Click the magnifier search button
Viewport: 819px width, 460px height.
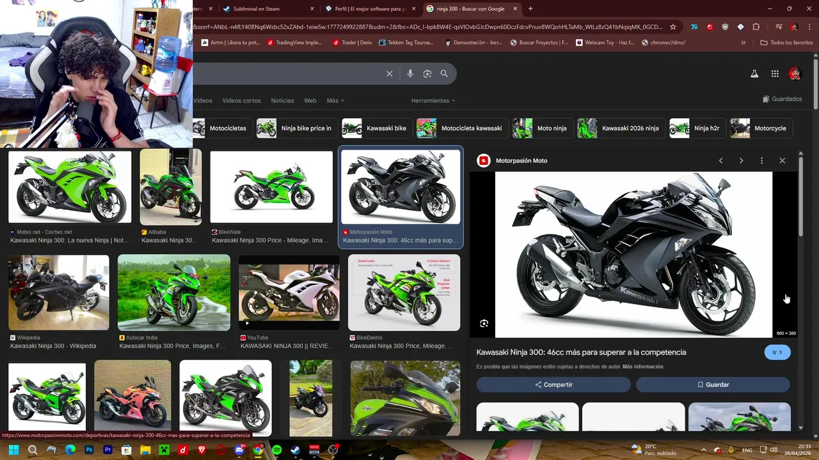coord(444,73)
